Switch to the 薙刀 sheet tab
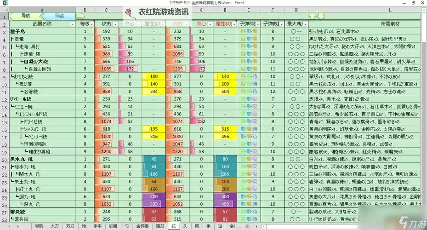Viewport: 427px width, 230px height. coord(160,226)
